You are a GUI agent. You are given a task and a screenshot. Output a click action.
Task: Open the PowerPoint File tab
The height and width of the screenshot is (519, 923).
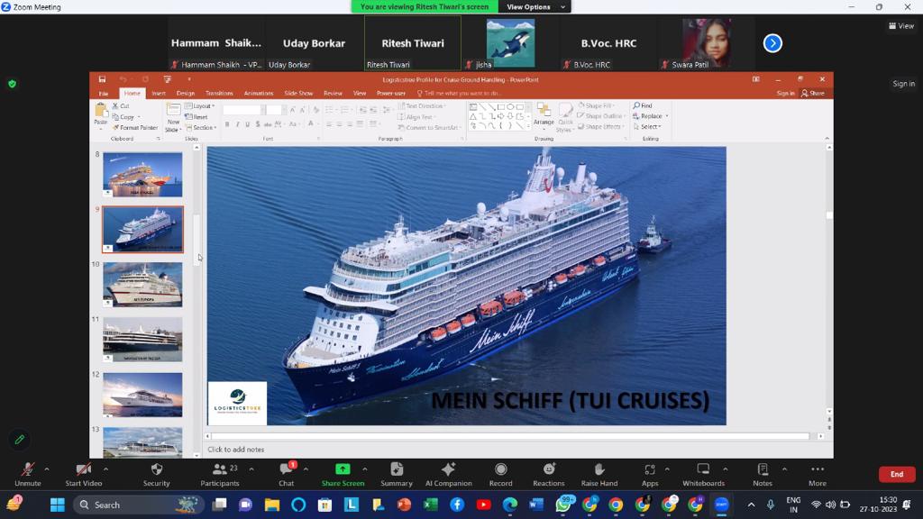pyautogui.click(x=104, y=94)
